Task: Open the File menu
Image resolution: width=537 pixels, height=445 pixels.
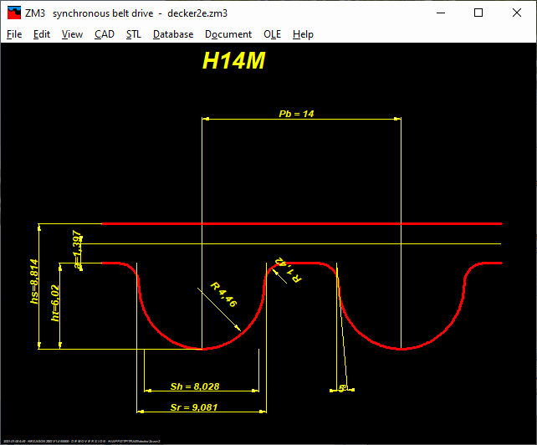Action: [x=14, y=34]
